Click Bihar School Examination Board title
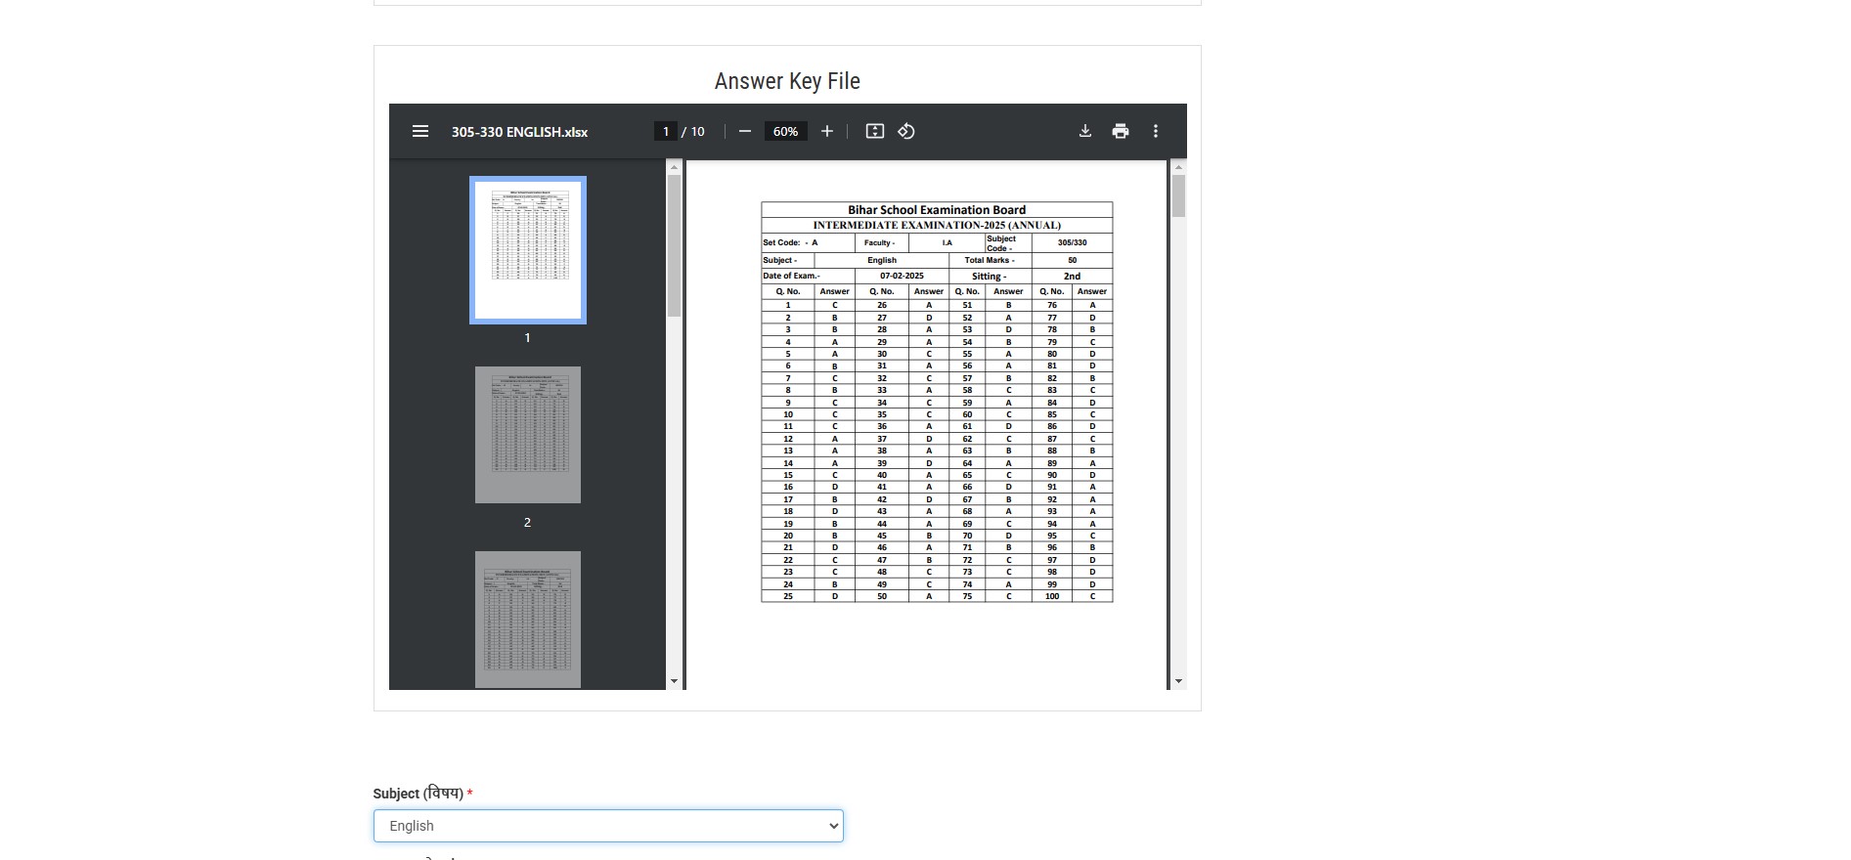 [937, 210]
